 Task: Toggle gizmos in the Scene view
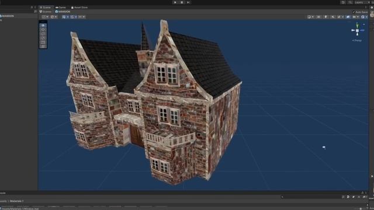coord(362,17)
